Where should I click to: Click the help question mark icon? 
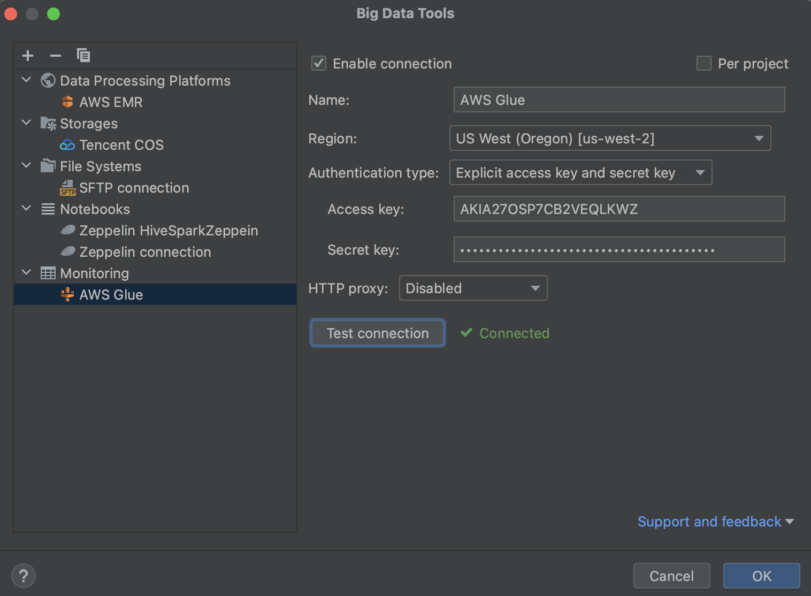(24, 575)
